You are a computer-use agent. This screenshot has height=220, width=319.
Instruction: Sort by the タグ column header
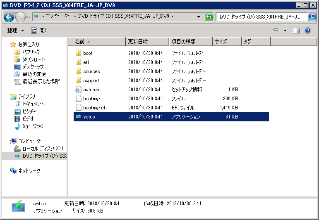click(256, 42)
